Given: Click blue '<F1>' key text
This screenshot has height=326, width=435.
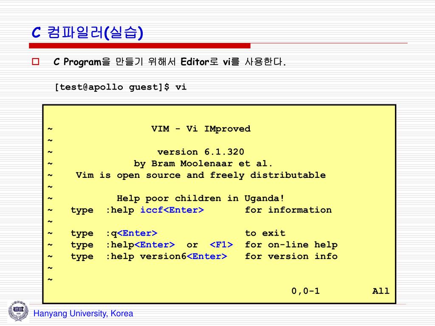Looking at the screenshot, I should [221, 245].
